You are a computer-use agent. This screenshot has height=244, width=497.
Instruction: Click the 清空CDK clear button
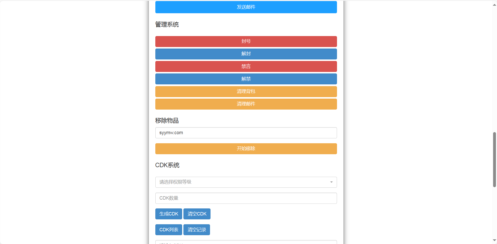click(197, 214)
